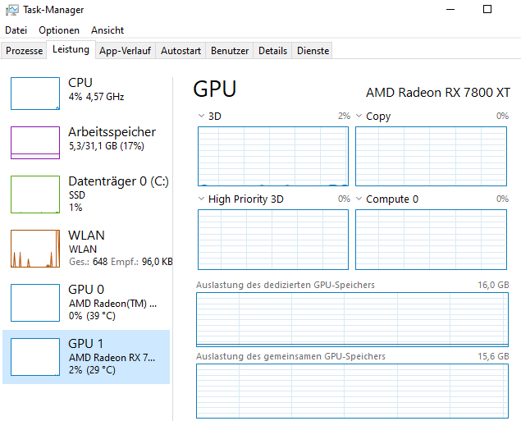Select the WLAN network graph thumbnail
521x421 pixels.
[x=35, y=248]
